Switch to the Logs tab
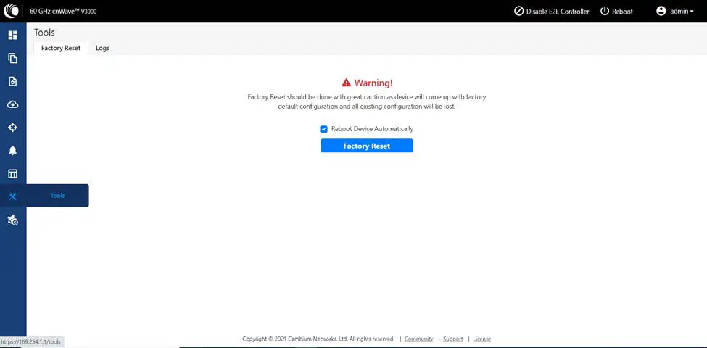Viewport: 707px width, 348px height. [102, 48]
